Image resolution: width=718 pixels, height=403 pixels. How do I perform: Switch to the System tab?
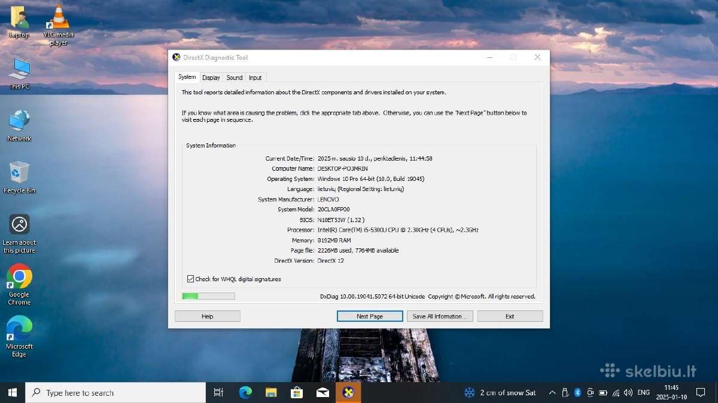(187, 77)
